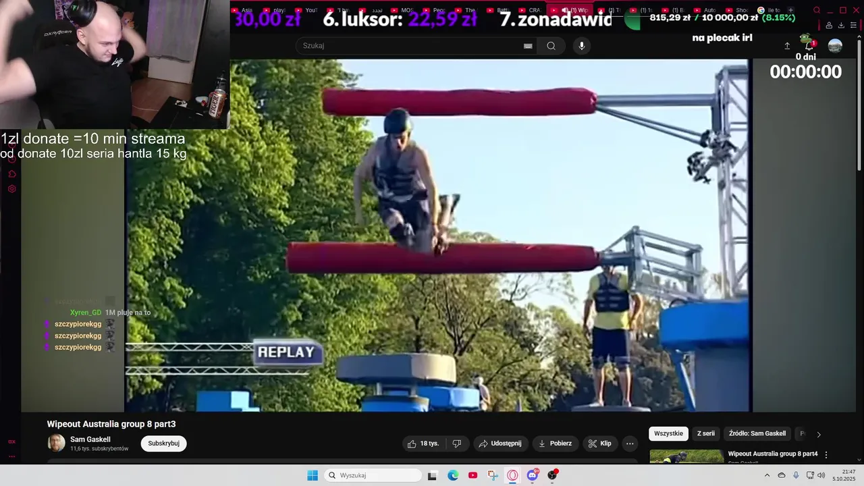Image resolution: width=864 pixels, height=486 pixels.
Task: Open the YouTube account avatar menu
Action: tap(835, 45)
